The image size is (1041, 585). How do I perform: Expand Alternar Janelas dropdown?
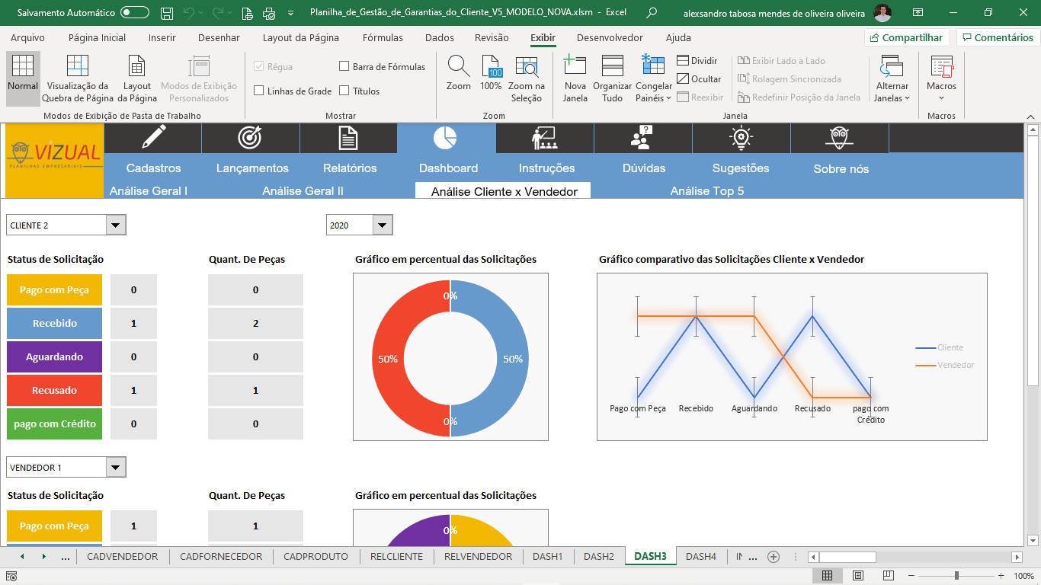point(907,98)
